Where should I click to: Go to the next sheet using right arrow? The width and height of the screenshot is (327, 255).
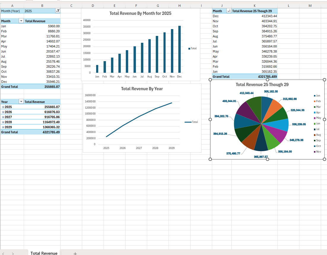(x=13, y=254)
